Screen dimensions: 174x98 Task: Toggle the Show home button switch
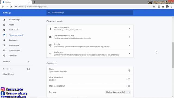coord(128,79)
